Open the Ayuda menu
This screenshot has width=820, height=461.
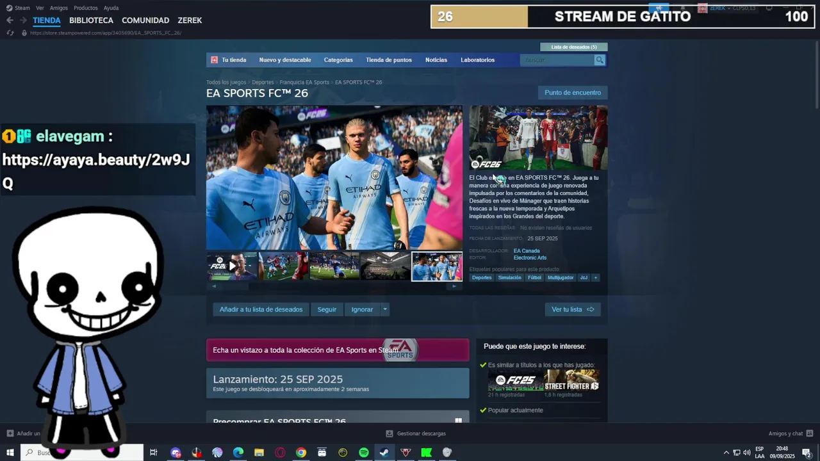click(111, 8)
